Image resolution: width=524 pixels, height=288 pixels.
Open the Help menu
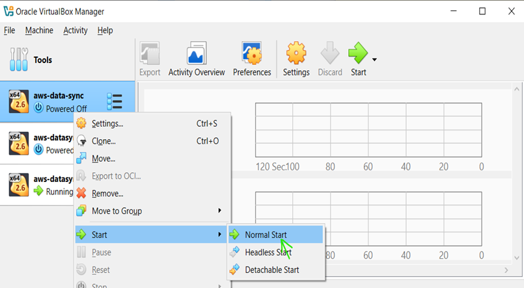(105, 31)
